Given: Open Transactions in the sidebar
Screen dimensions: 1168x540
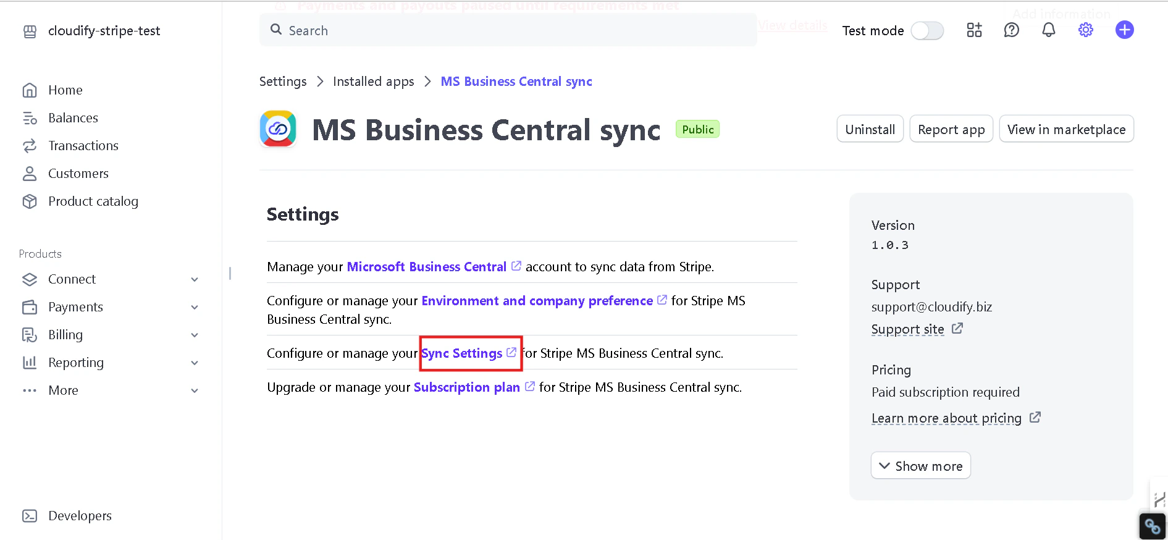Looking at the screenshot, I should pyautogui.click(x=83, y=146).
